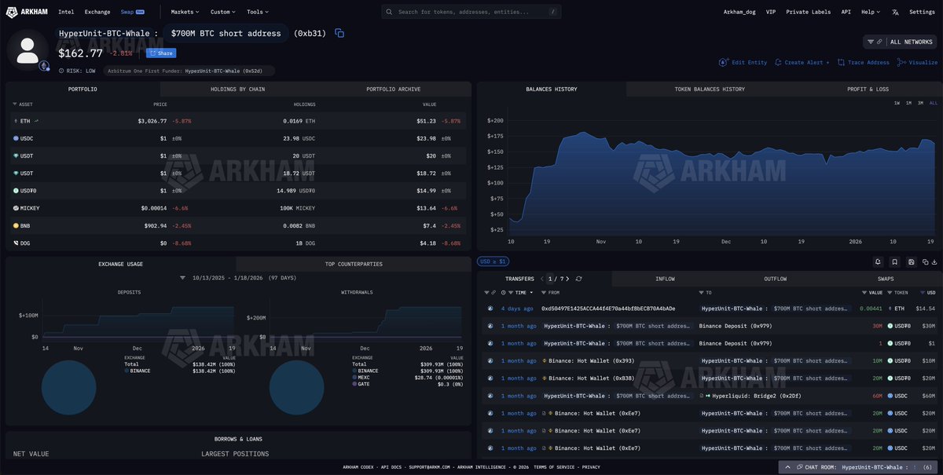Click the search tokens and addresses field
The height and width of the screenshot is (475, 943).
point(472,12)
